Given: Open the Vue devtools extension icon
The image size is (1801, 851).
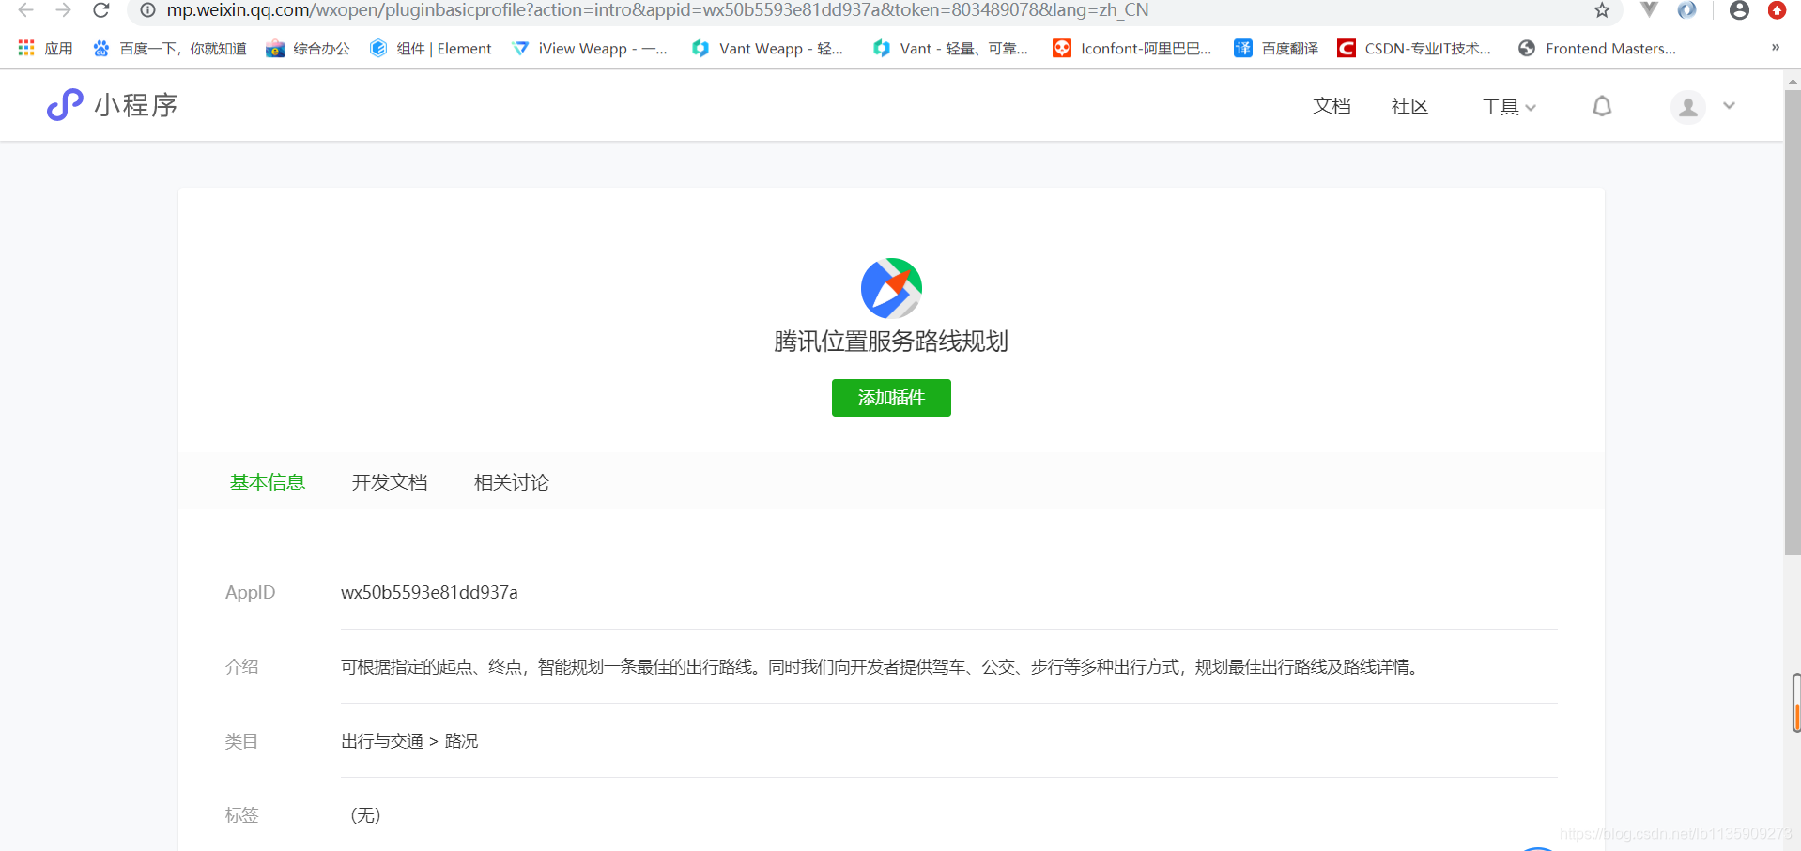Looking at the screenshot, I should point(1649,10).
